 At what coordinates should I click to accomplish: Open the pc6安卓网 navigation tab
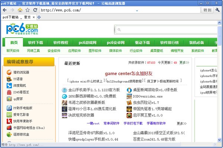(x=116, y=42)
